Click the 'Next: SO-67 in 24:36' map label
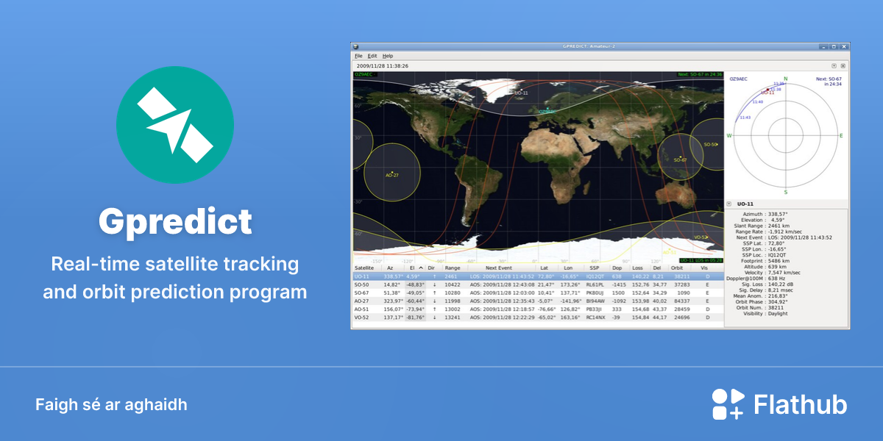Screen dimensions: 883x441 (x=700, y=74)
